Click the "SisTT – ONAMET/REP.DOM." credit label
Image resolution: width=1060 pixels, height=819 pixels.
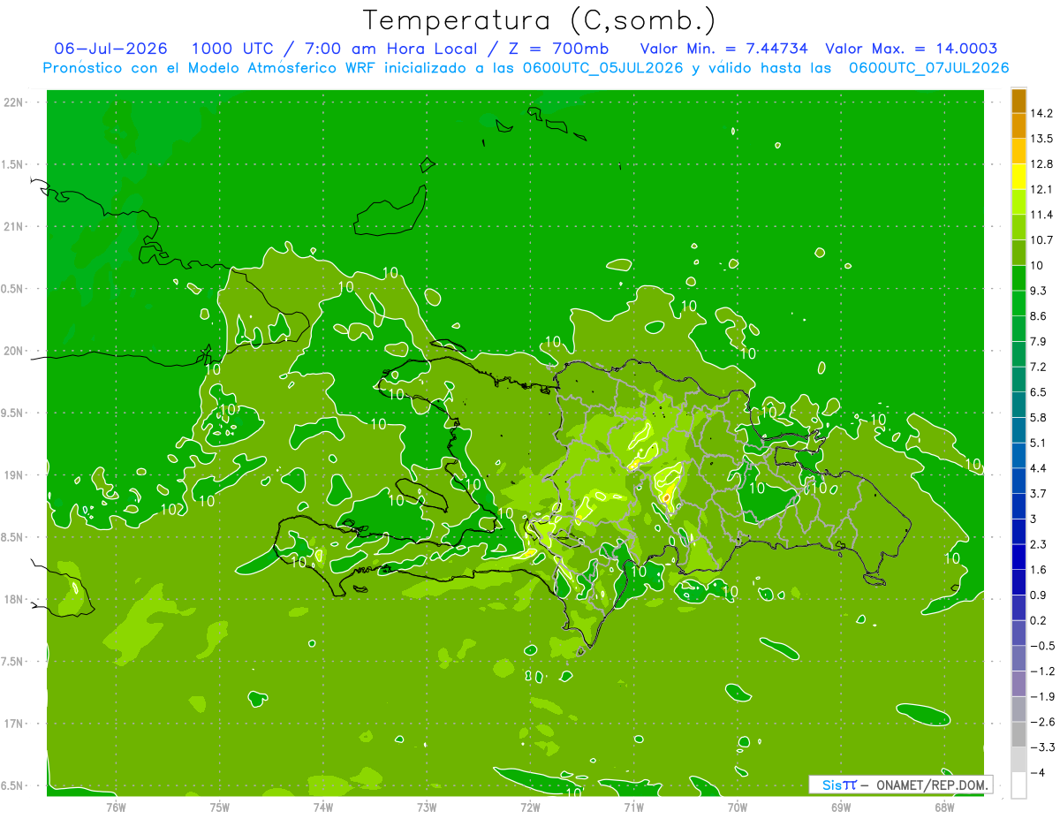900,785
